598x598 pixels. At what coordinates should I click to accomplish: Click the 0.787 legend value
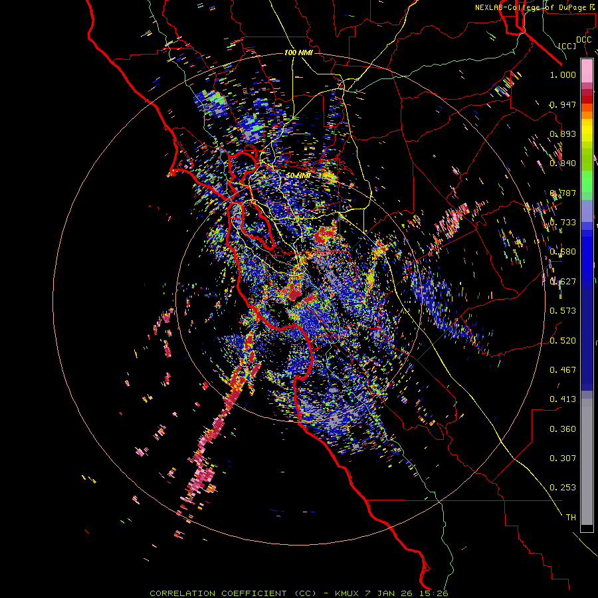pos(563,193)
